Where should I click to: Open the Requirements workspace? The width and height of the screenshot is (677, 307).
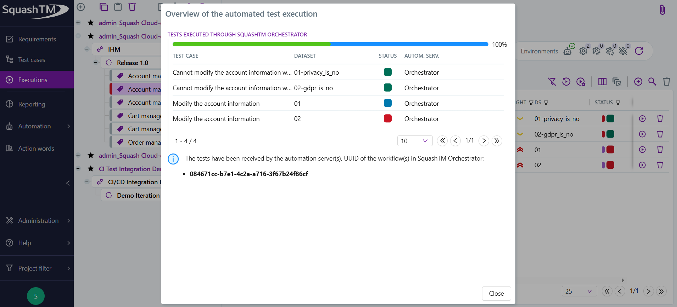click(x=37, y=39)
